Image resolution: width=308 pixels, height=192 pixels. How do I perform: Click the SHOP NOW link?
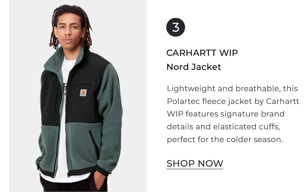[x=195, y=163]
